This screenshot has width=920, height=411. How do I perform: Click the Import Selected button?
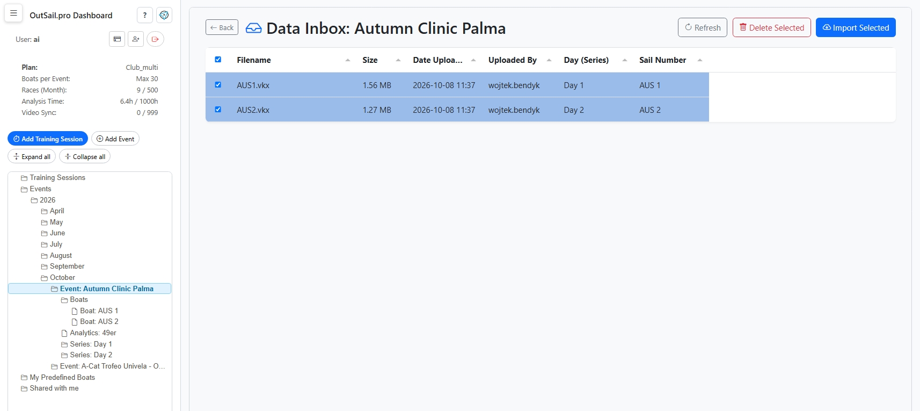pos(856,27)
